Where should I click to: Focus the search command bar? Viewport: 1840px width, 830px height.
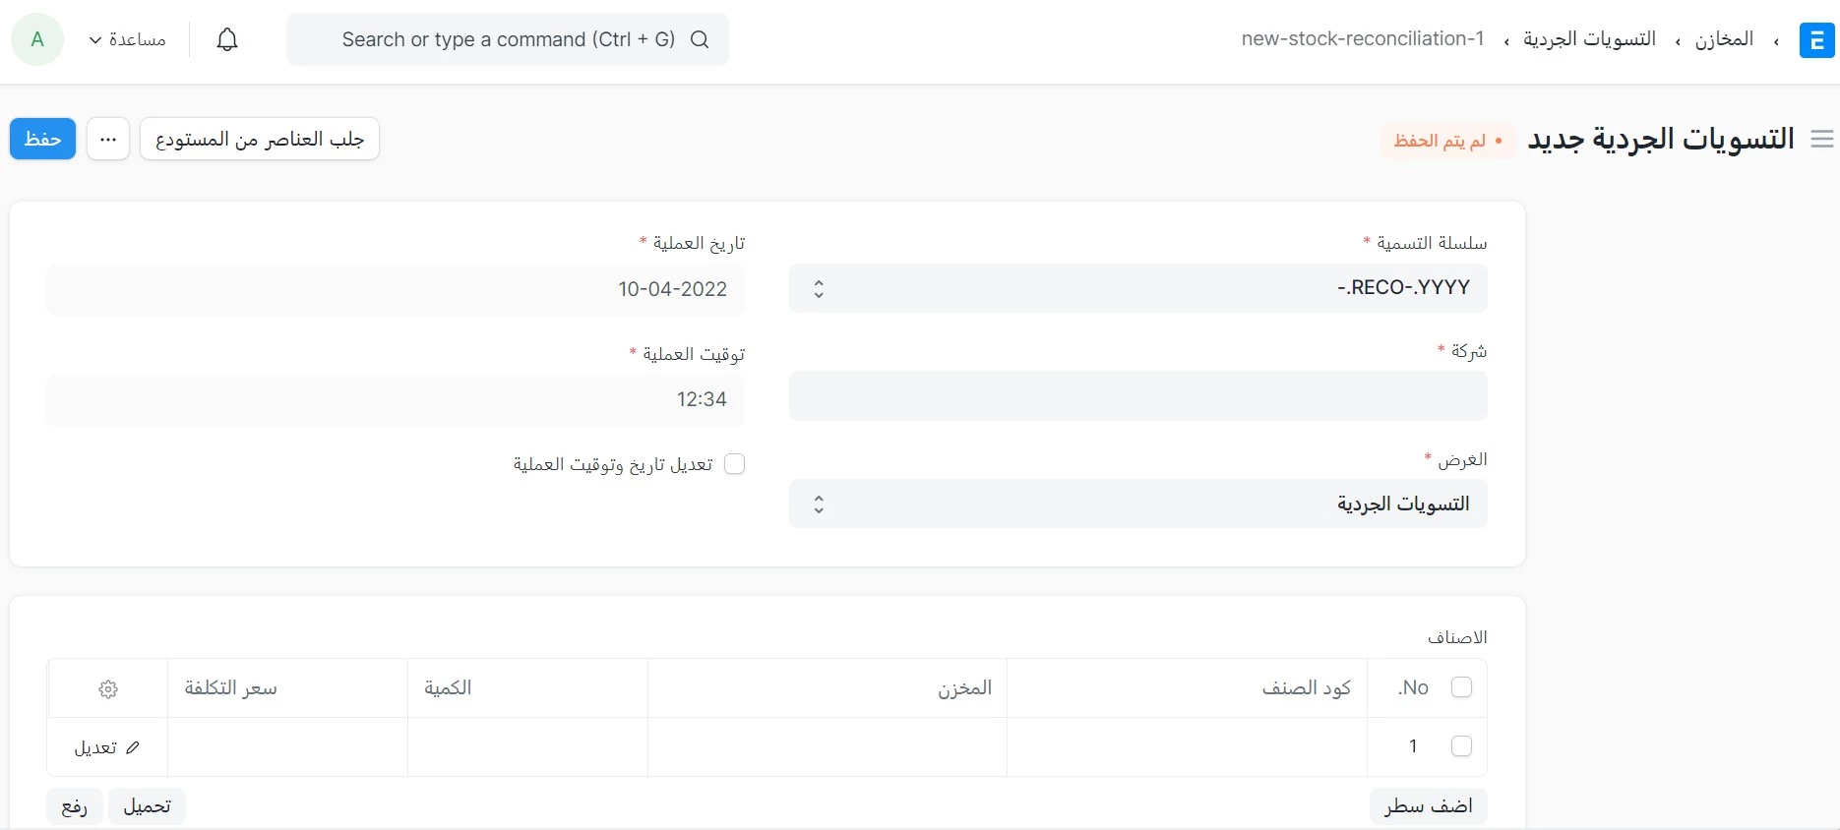coord(508,39)
